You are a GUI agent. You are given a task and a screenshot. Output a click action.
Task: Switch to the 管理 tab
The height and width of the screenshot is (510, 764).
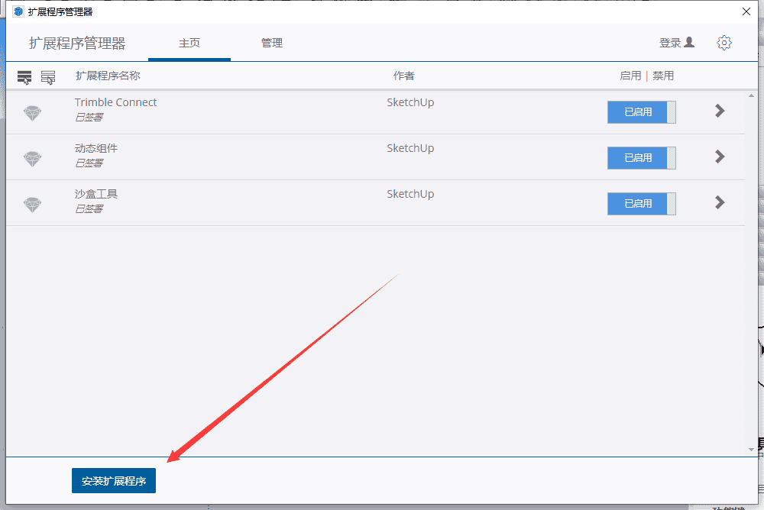pos(271,43)
